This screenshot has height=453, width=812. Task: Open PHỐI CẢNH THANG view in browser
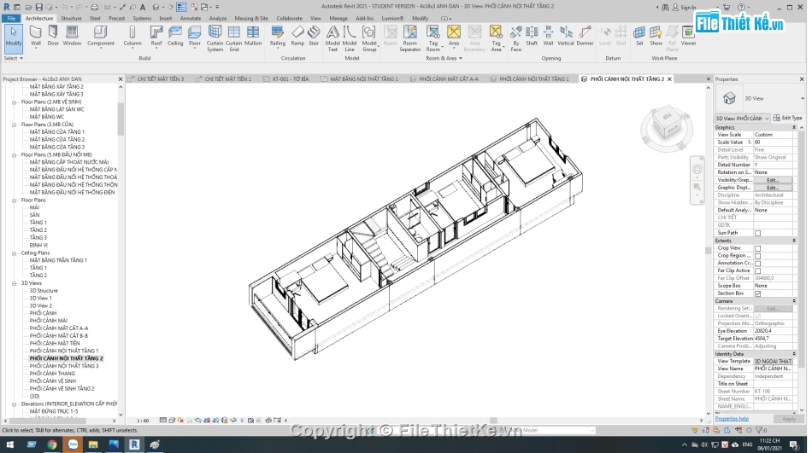point(52,374)
